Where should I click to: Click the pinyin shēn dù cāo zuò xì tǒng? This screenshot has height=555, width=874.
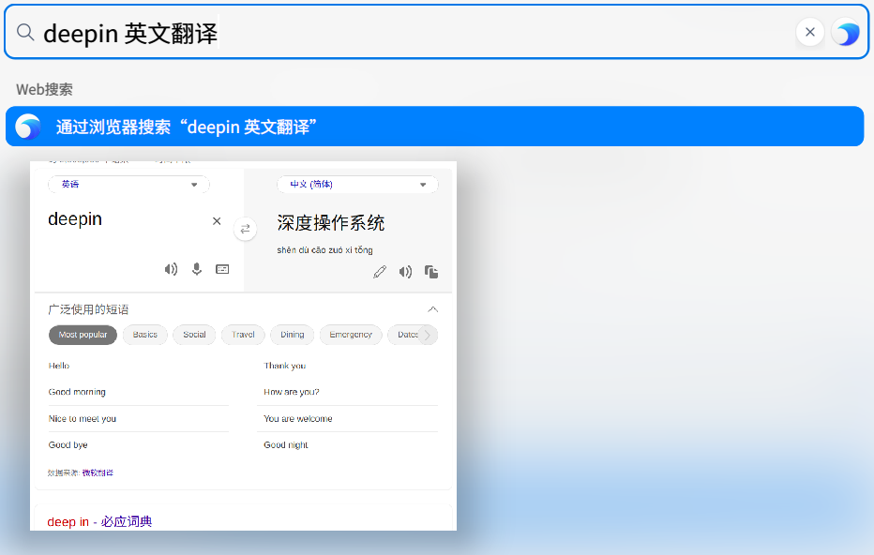(325, 250)
